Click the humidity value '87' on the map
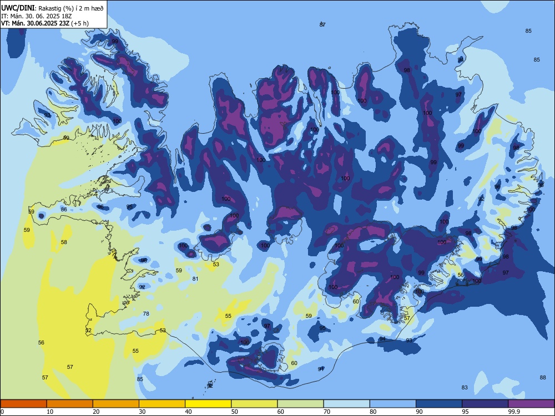The width and height of the screenshot is (555, 416). tap(322, 24)
